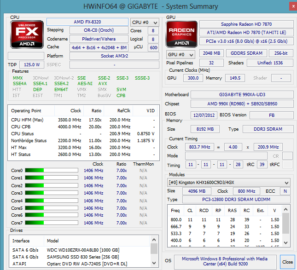Click the GPU clock 300.0 value

tap(193, 78)
